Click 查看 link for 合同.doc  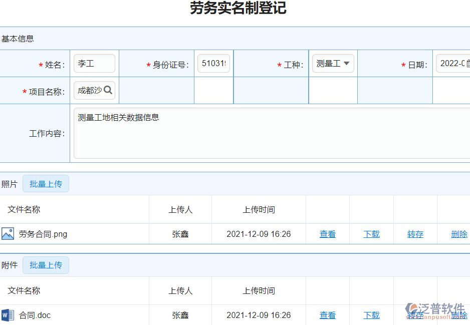[327, 315]
